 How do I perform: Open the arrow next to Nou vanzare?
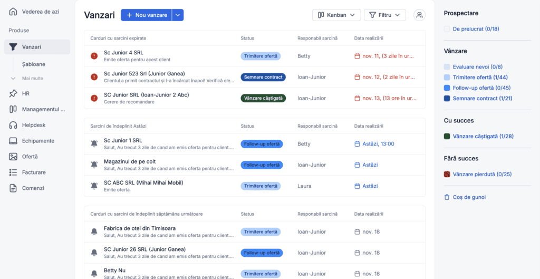[x=178, y=15]
